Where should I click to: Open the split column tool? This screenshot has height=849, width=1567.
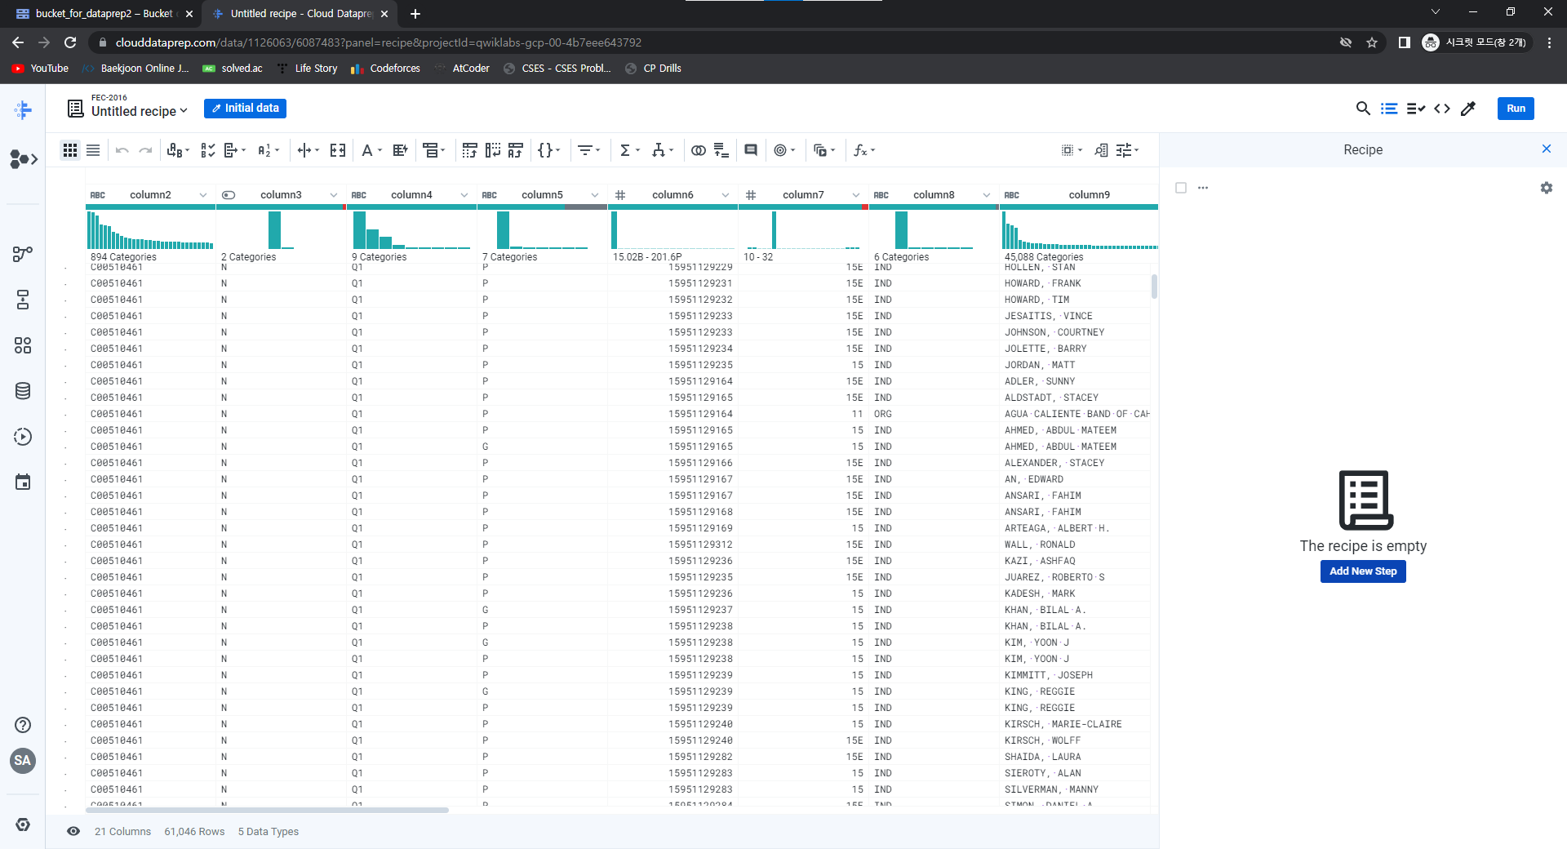(308, 150)
